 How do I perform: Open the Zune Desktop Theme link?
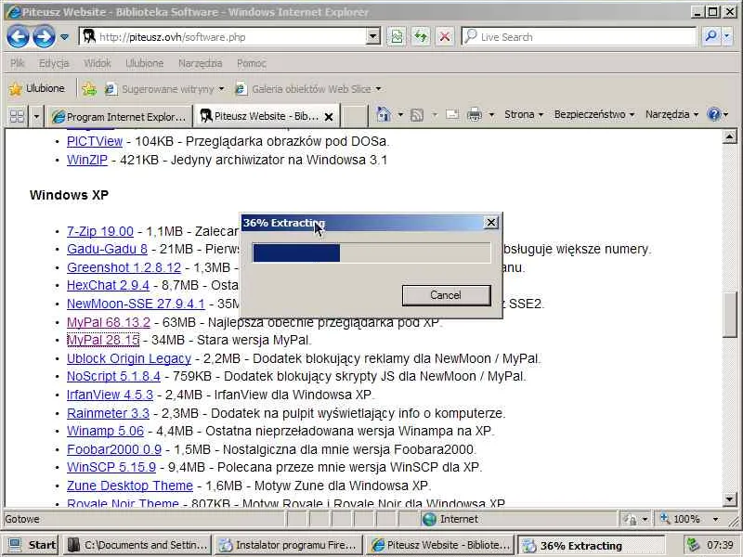point(130,486)
